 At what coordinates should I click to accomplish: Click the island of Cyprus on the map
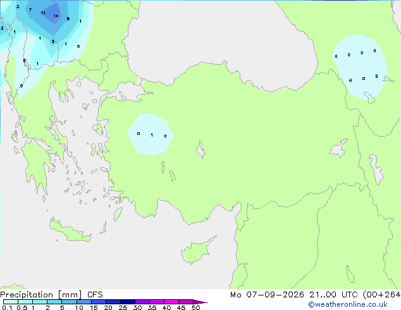(x=197, y=251)
